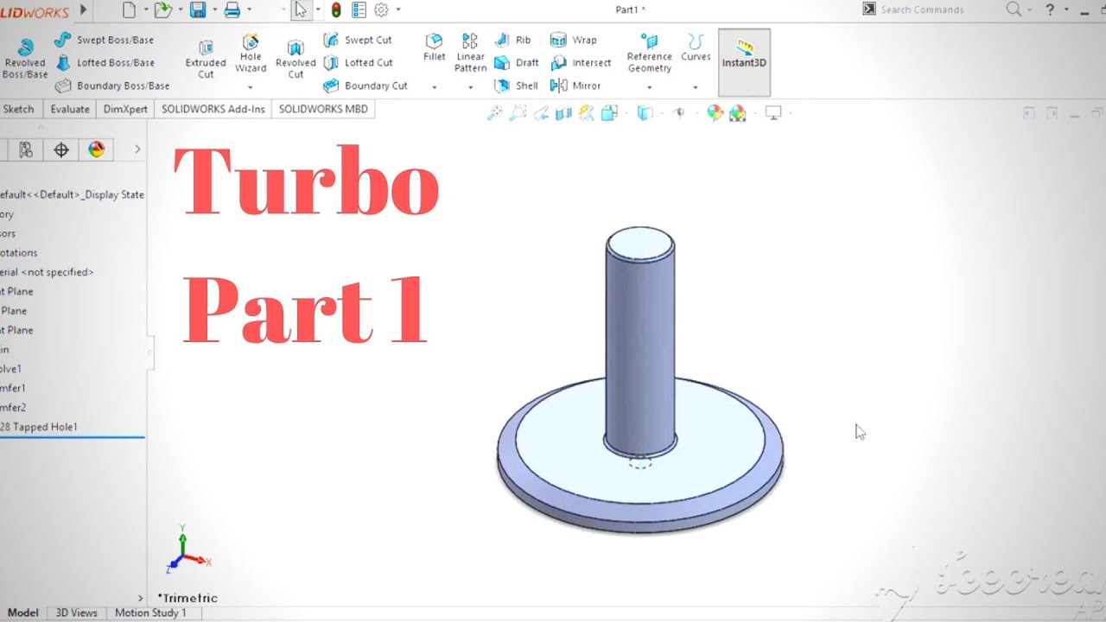Viewport: 1106px width, 622px height.
Task: Switch to the 3D Views tab
Action: (77, 612)
